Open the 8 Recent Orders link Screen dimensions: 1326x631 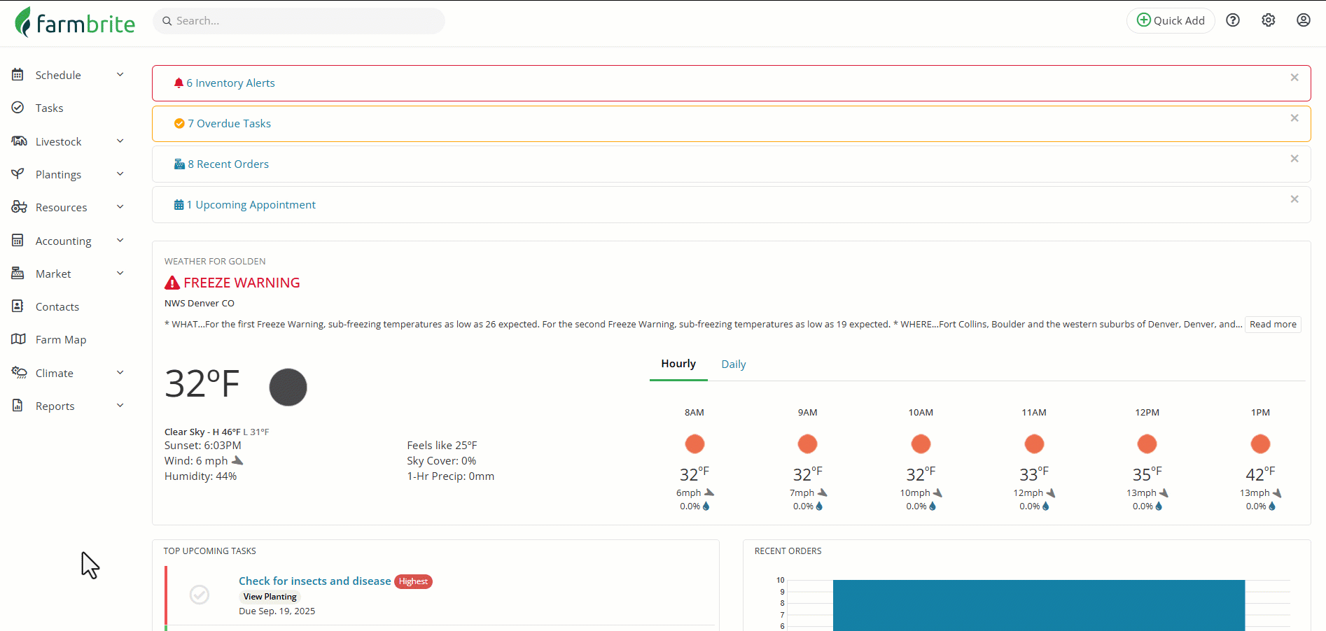coord(228,164)
